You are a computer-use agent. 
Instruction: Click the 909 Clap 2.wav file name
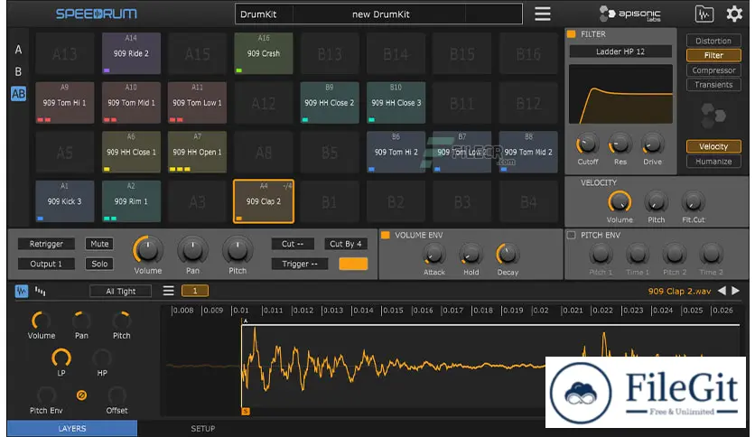click(x=679, y=291)
